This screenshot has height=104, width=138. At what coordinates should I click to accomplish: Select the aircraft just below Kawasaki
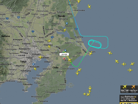coord(35,69)
